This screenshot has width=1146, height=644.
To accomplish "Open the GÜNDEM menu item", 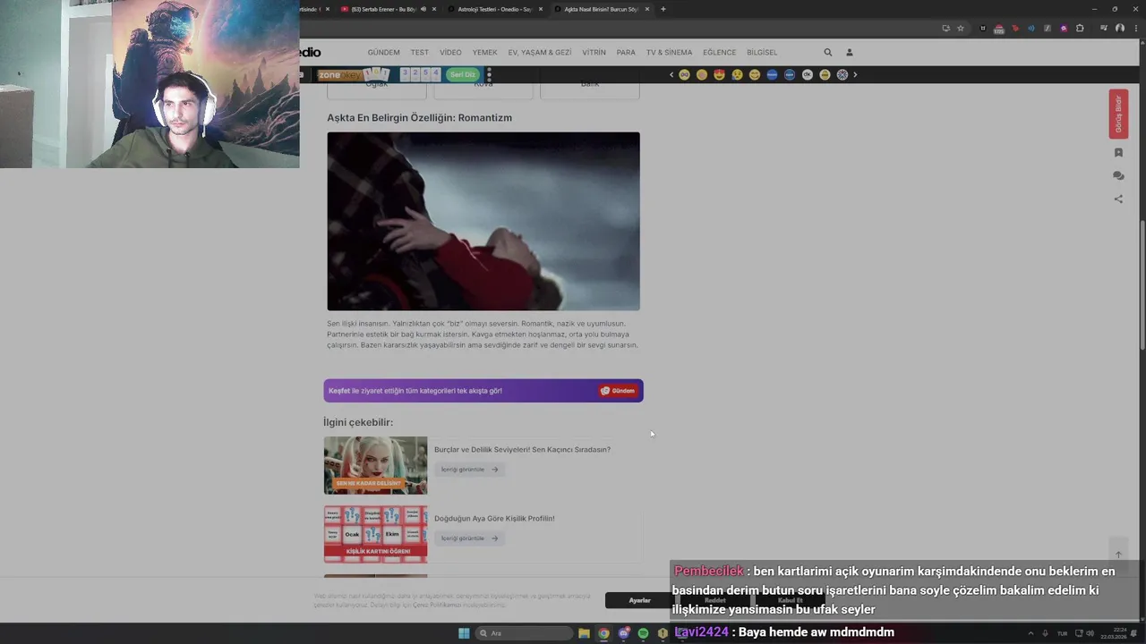I will pos(383,53).
